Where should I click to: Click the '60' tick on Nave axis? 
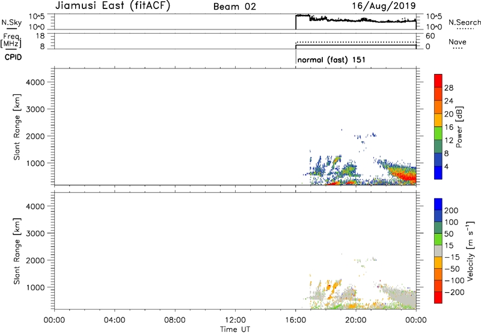point(430,36)
